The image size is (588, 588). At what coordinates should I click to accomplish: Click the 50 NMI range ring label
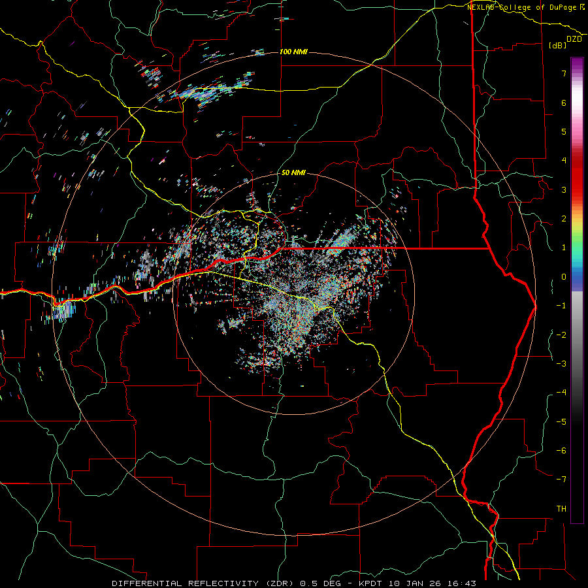click(x=293, y=172)
